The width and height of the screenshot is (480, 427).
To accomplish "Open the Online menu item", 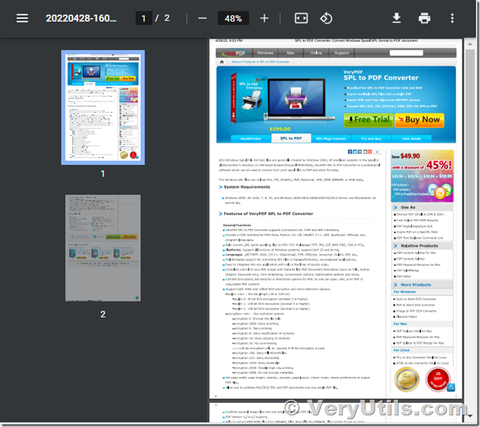I will 316,53.
